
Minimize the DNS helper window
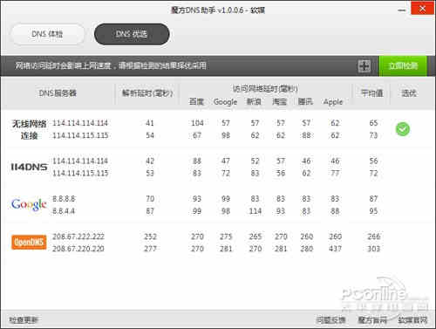(x=402, y=10)
